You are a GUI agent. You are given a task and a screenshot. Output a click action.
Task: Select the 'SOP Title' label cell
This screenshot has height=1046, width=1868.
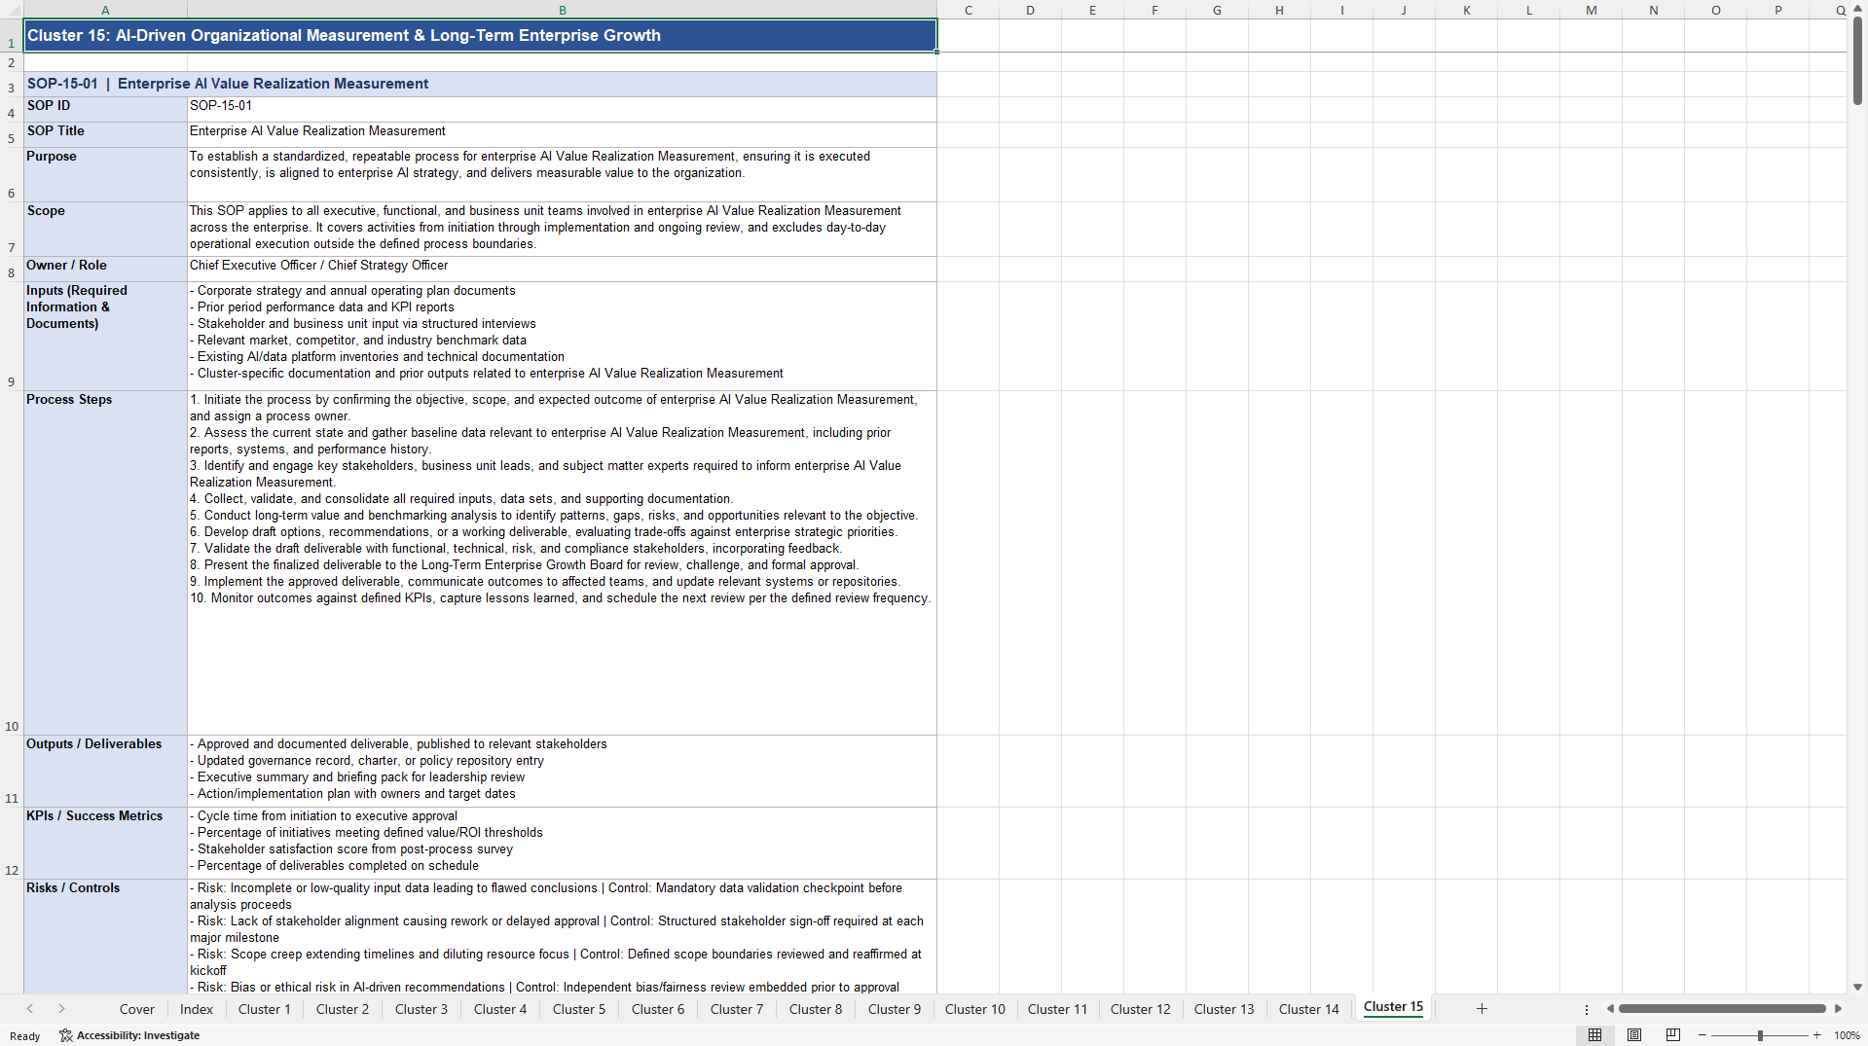point(105,134)
